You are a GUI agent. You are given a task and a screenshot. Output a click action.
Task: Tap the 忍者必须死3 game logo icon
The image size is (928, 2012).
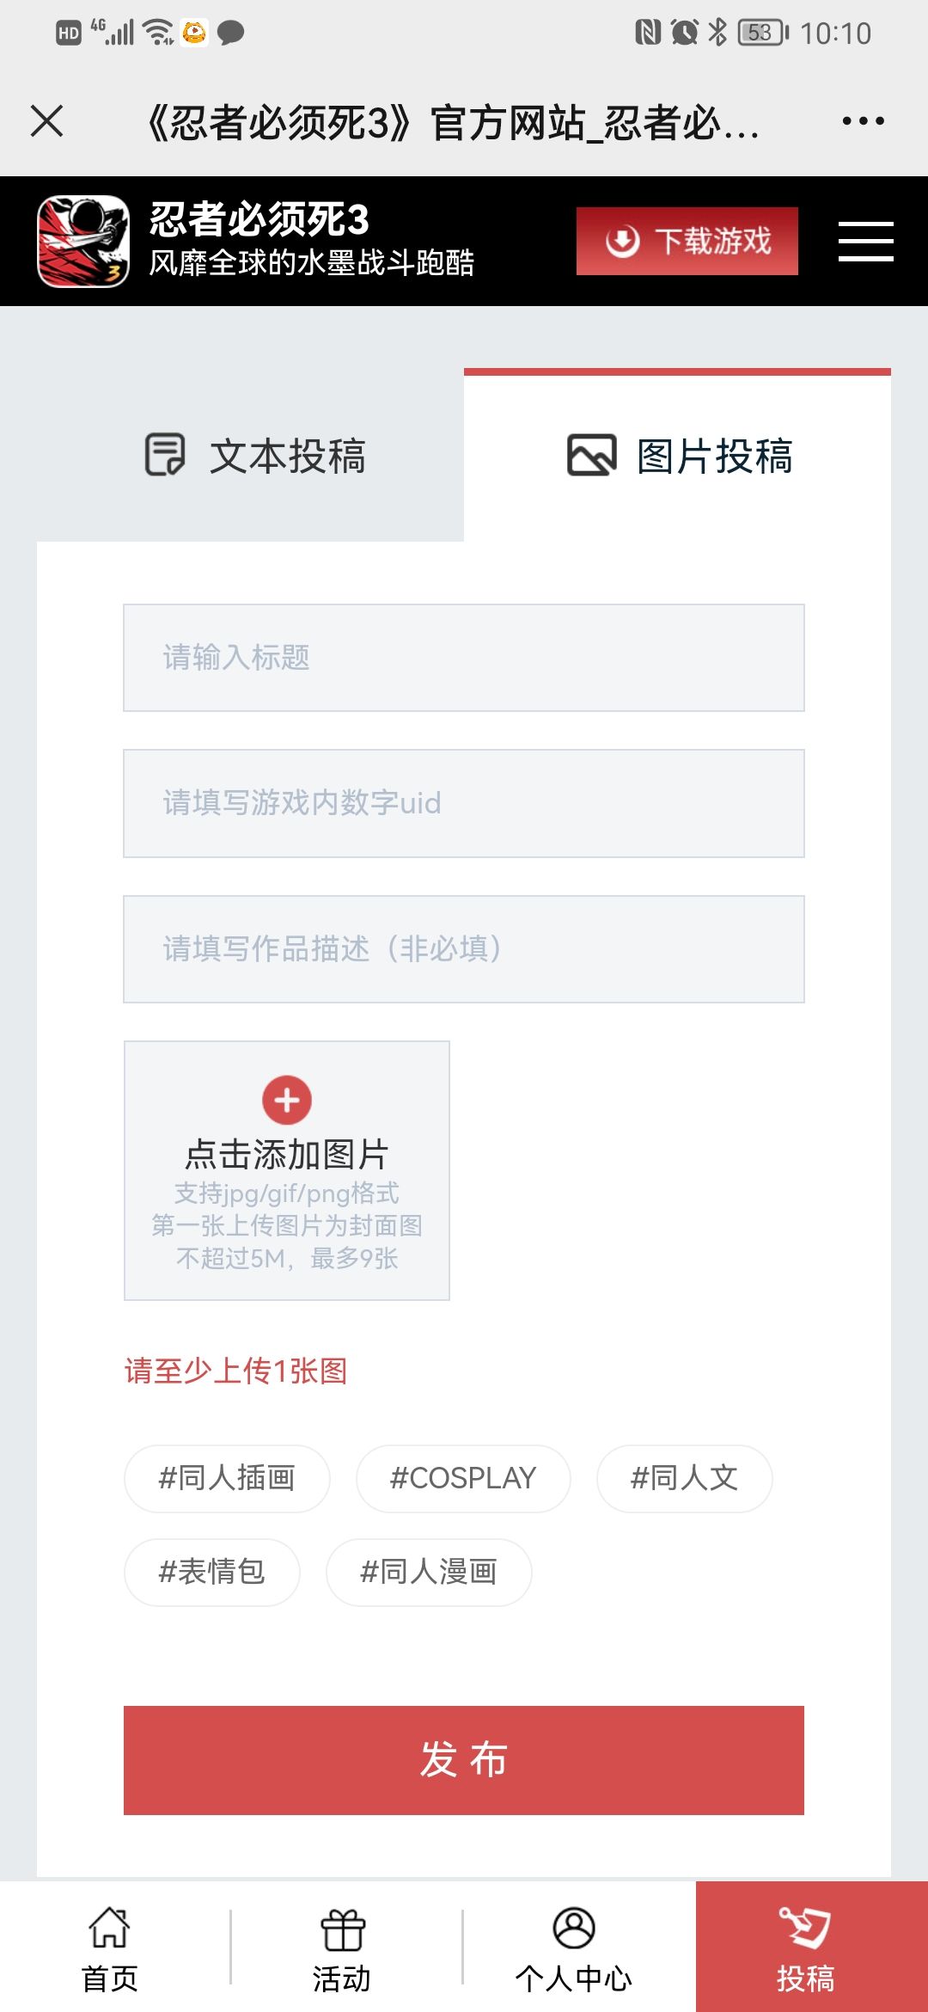click(83, 241)
